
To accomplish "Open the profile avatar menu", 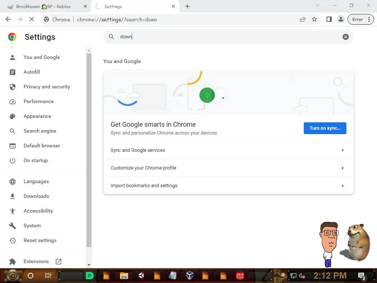I will click(341, 20).
